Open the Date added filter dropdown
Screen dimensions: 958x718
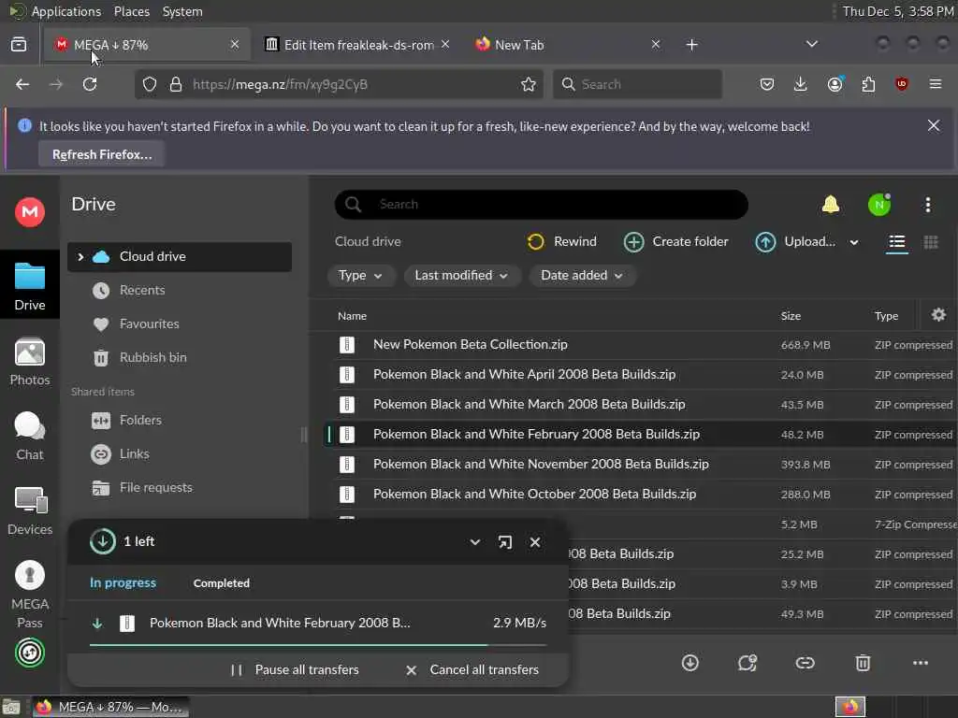pyautogui.click(x=582, y=276)
